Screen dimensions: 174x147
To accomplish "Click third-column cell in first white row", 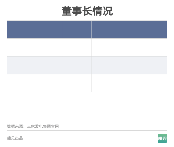I will pyautogui.click(x=110, y=48).
